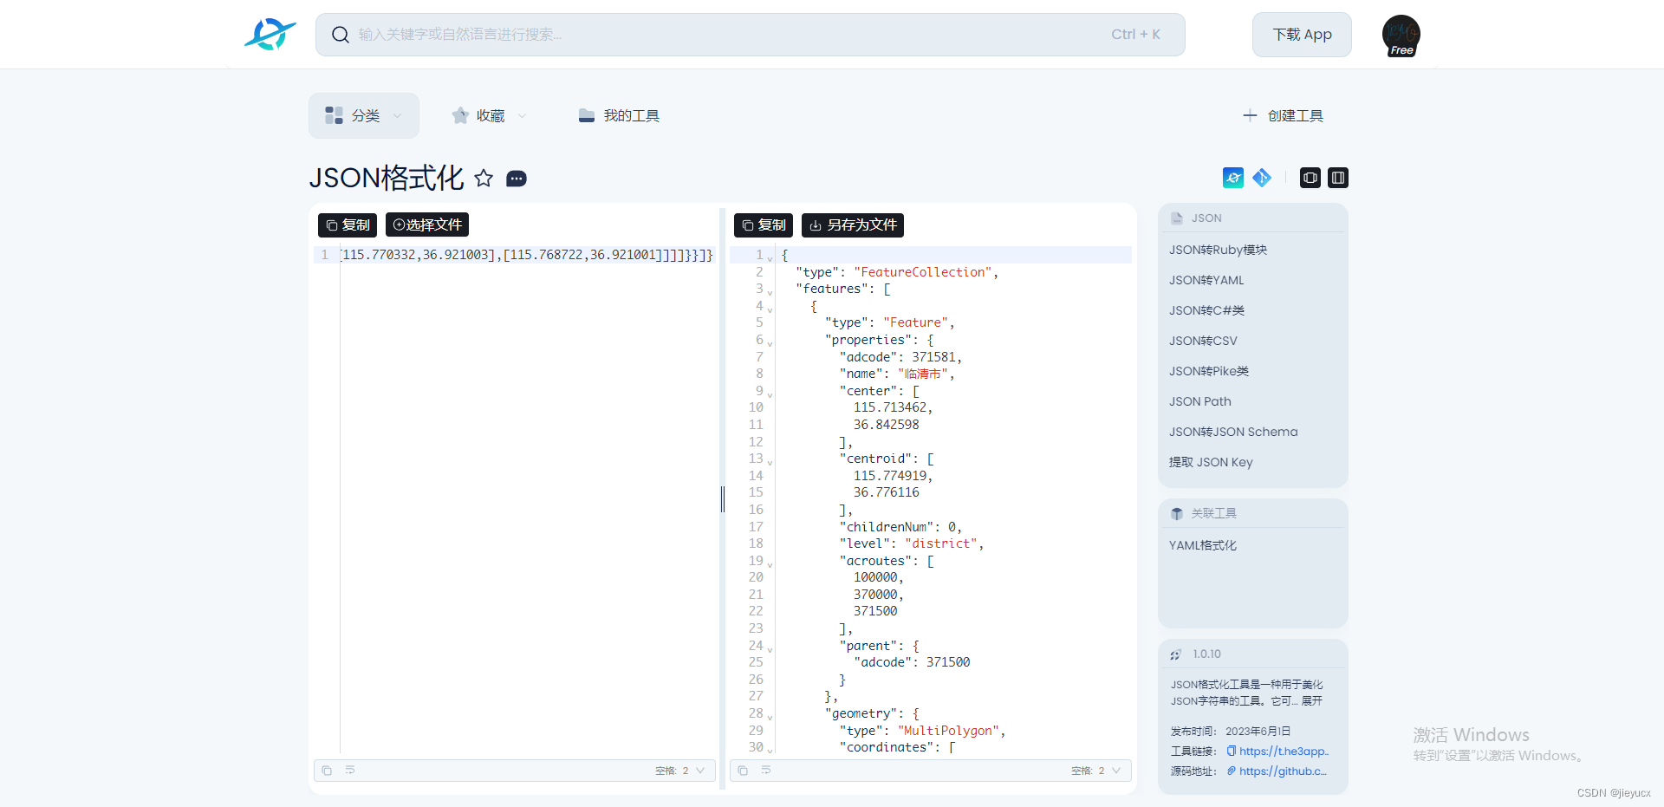Screen dimensions: 1664x807
Task: Collapse the coordinates array at line 30
Action: pyautogui.click(x=770, y=752)
